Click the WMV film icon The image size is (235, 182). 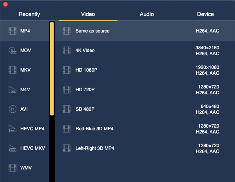13,168
